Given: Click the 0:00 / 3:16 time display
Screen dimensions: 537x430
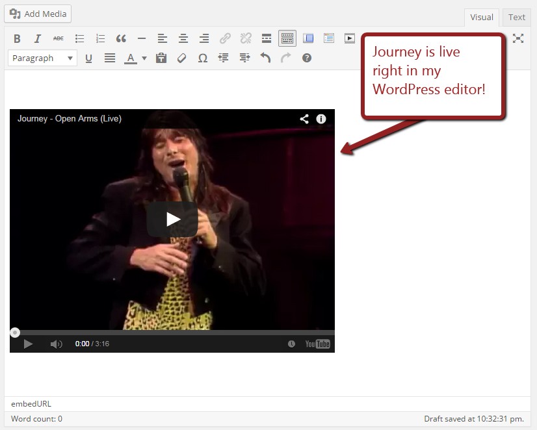Looking at the screenshot, I should (x=92, y=344).
